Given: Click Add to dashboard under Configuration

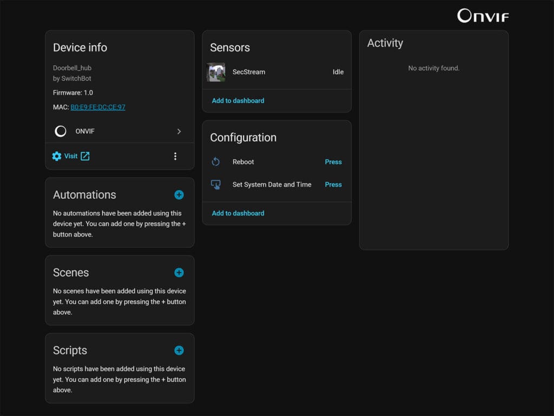Looking at the screenshot, I should point(238,213).
